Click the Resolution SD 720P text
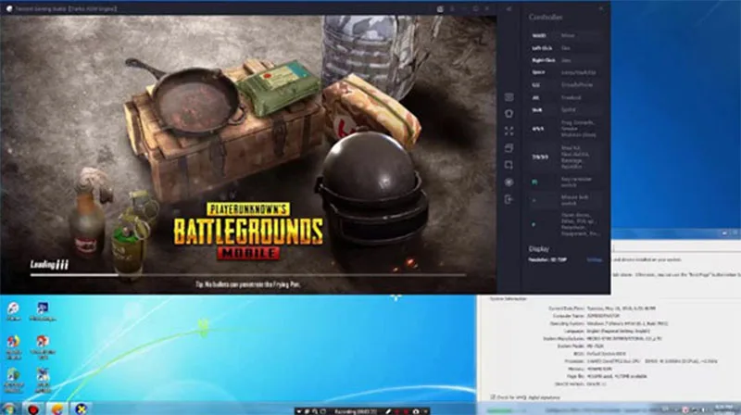The height and width of the screenshot is (415, 741). pyautogui.click(x=547, y=260)
